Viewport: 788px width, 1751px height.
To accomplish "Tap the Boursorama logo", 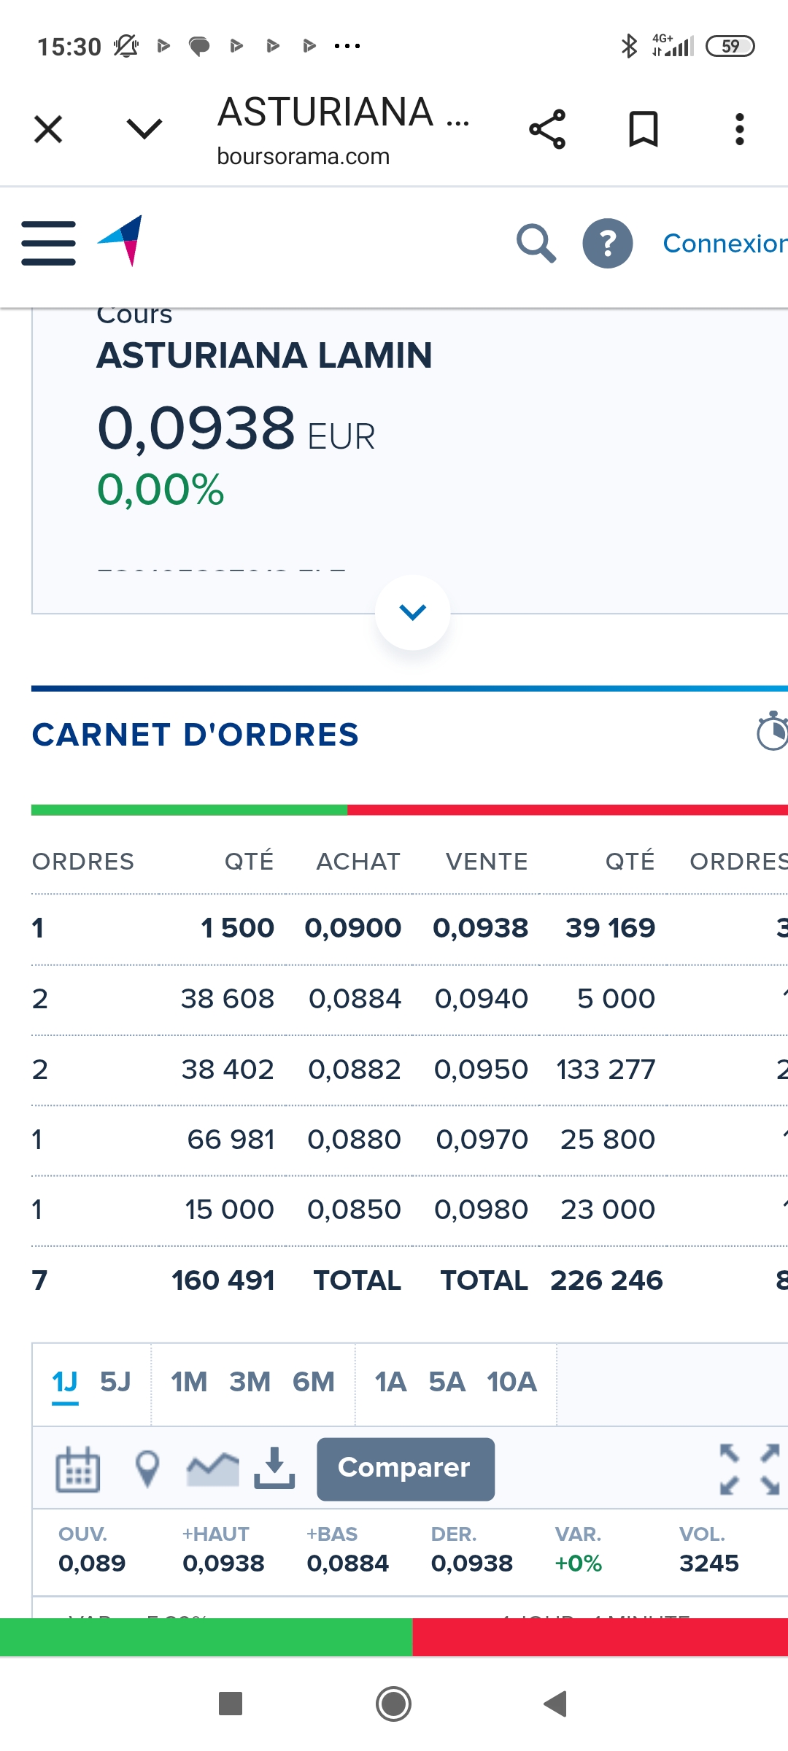I will pyautogui.click(x=122, y=240).
